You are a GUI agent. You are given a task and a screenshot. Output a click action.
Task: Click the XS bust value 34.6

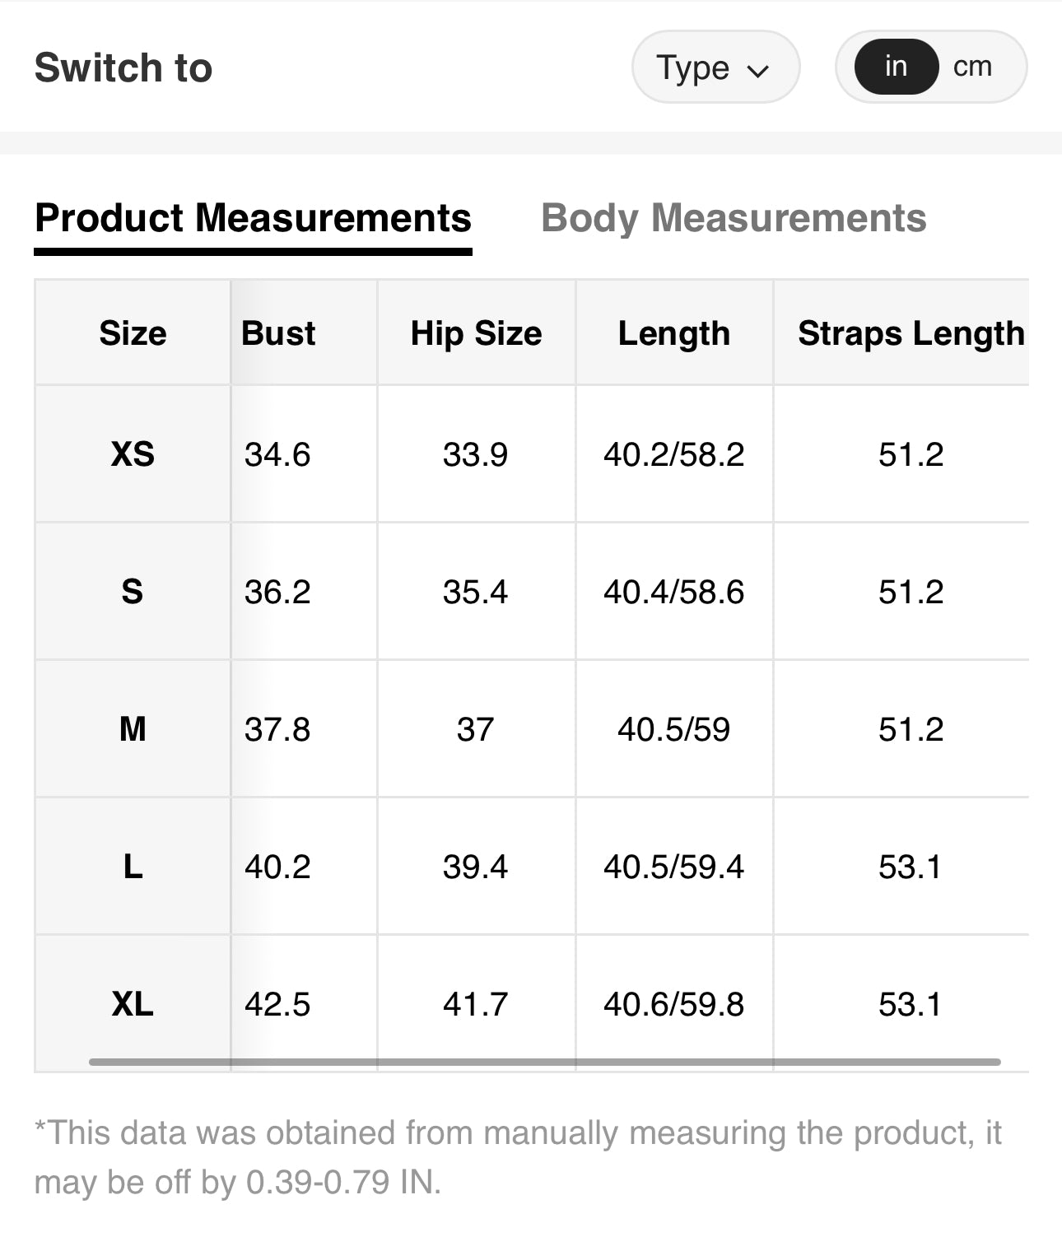point(277,454)
